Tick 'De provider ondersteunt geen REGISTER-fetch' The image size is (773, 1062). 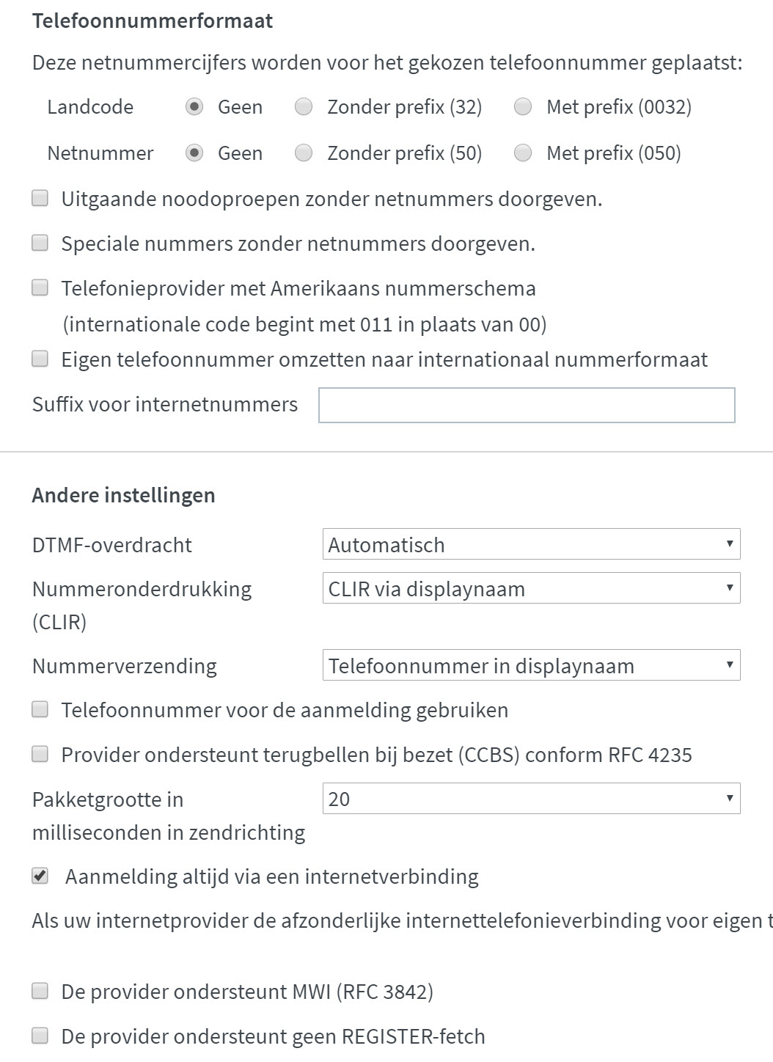tap(40, 1036)
